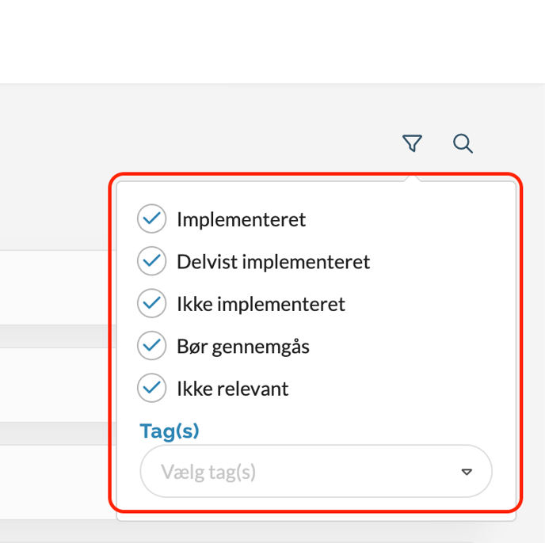Select the Delvist implementeret label text
This screenshot has width=545, height=543.
click(x=273, y=261)
